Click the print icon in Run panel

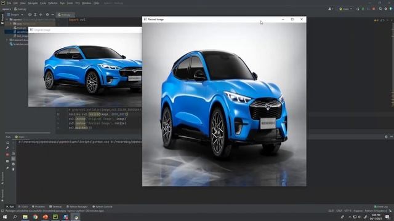click(x=14, y=164)
